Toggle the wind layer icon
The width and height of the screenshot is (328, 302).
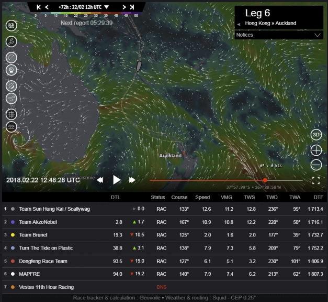pyautogui.click(x=12, y=99)
